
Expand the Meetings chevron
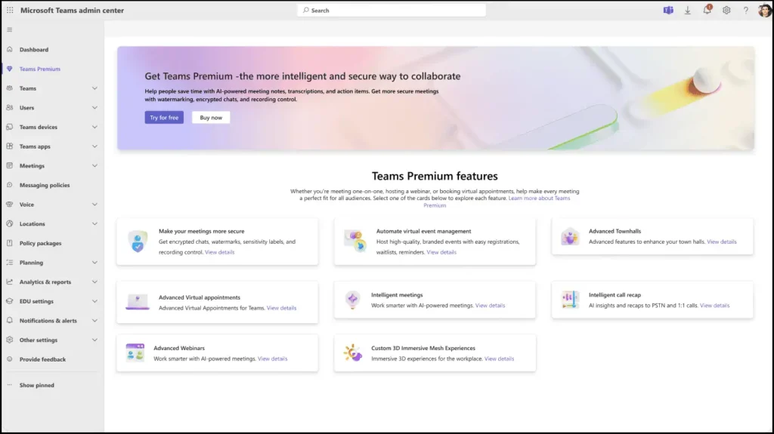tap(94, 166)
